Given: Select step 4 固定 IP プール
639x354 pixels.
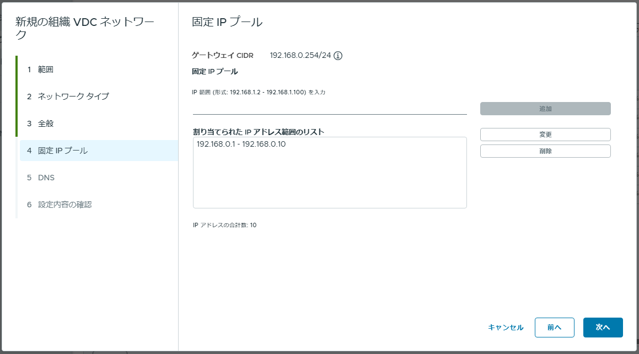Looking at the screenshot, I should [x=99, y=151].
